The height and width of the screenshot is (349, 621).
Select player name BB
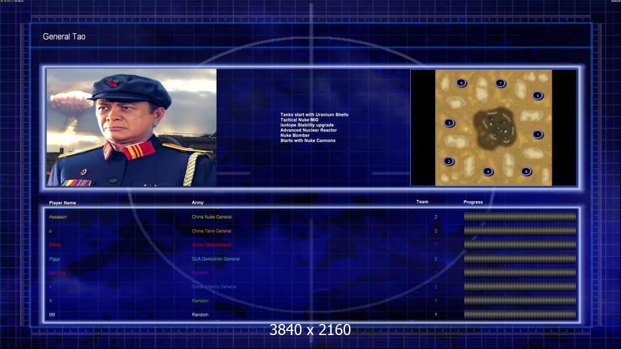pos(52,315)
